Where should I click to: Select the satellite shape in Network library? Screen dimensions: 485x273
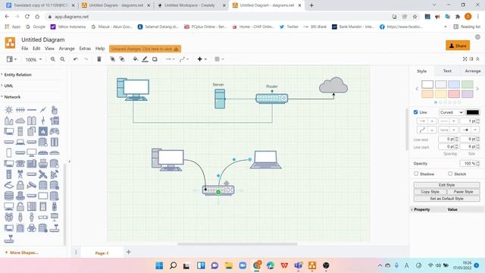43,174
